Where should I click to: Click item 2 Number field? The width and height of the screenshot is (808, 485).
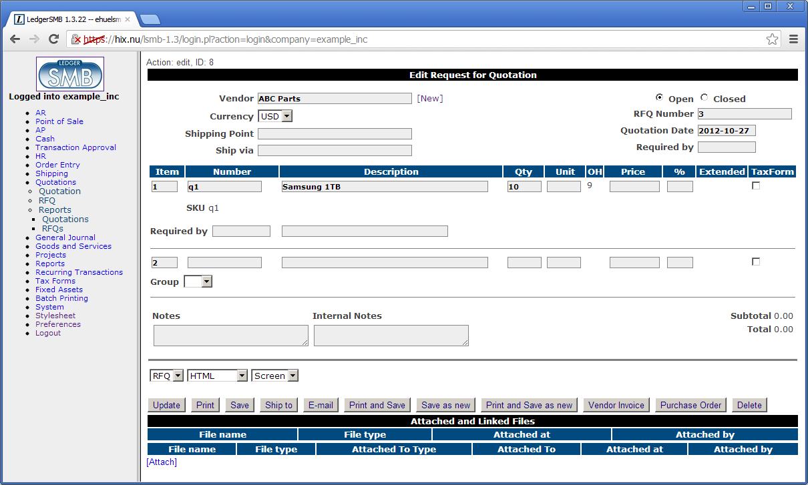(x=224, y=263)
